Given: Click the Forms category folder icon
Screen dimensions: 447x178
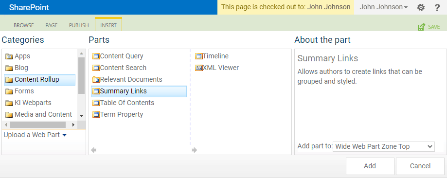Looking at the screenshot, I should coord(9,91).
